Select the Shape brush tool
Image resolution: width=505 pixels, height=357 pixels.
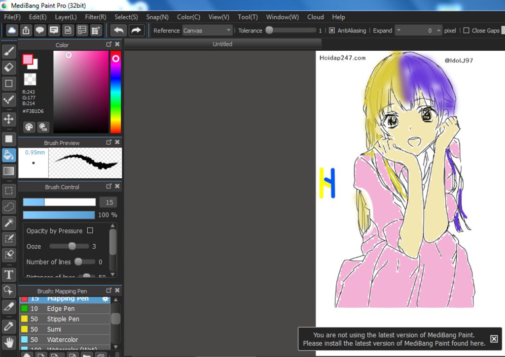9,83
